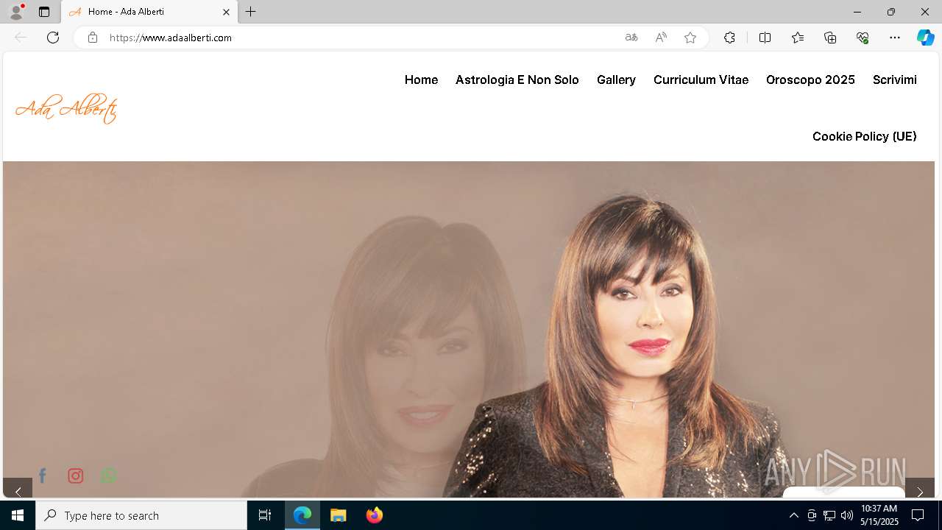
Task: Open Tab actions menu icon
Action: pyautogui.click(x=44, y=12)
